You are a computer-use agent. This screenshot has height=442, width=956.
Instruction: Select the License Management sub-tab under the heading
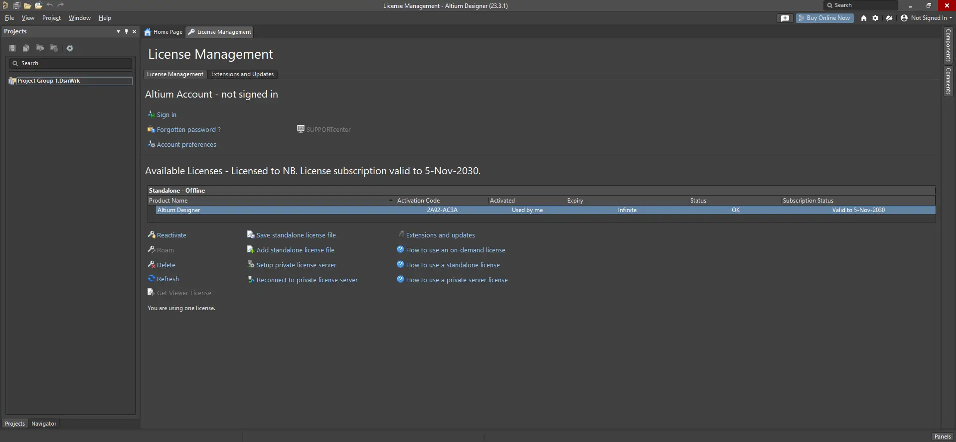175,74
